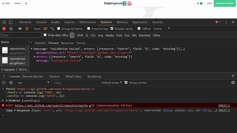The width and height of the screenshot is (237, 133).
Task: Expand the logged Response object
Action: [x=15, y=110]
